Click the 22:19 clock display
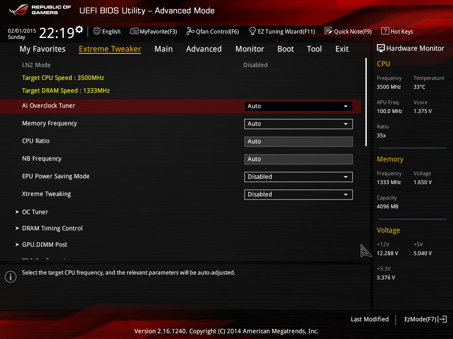Image resolution: width=453 pixels, height=339 pixels. click(x=57, y=33)
